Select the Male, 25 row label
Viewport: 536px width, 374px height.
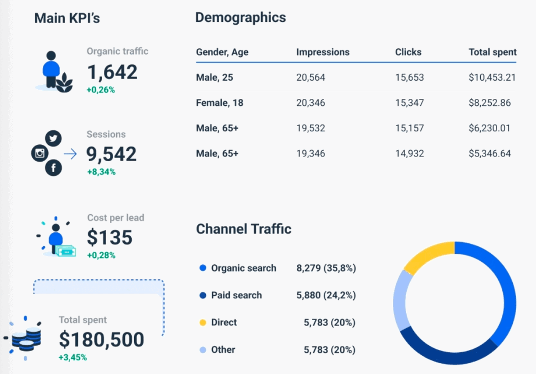click(214, 77)
